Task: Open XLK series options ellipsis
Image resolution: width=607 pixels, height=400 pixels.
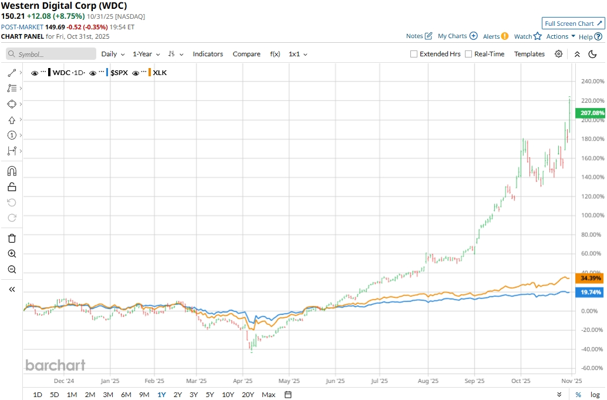Action: (x=144, y=72)
